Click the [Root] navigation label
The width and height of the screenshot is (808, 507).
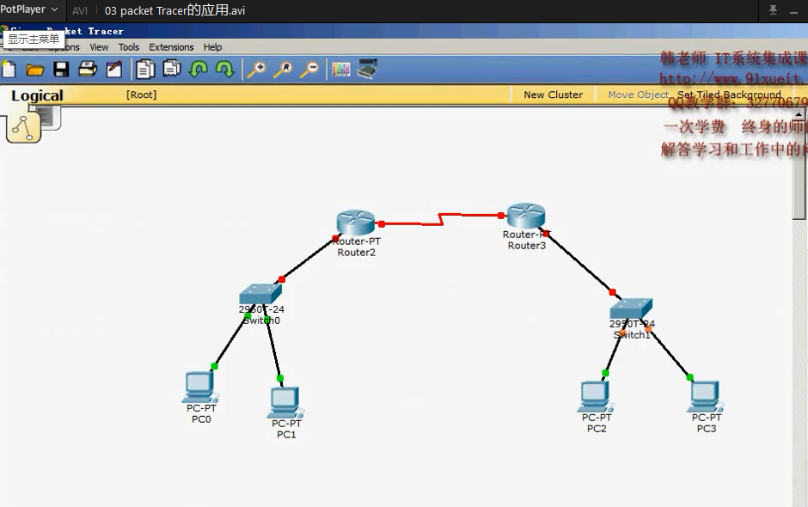tap(141, 95)
